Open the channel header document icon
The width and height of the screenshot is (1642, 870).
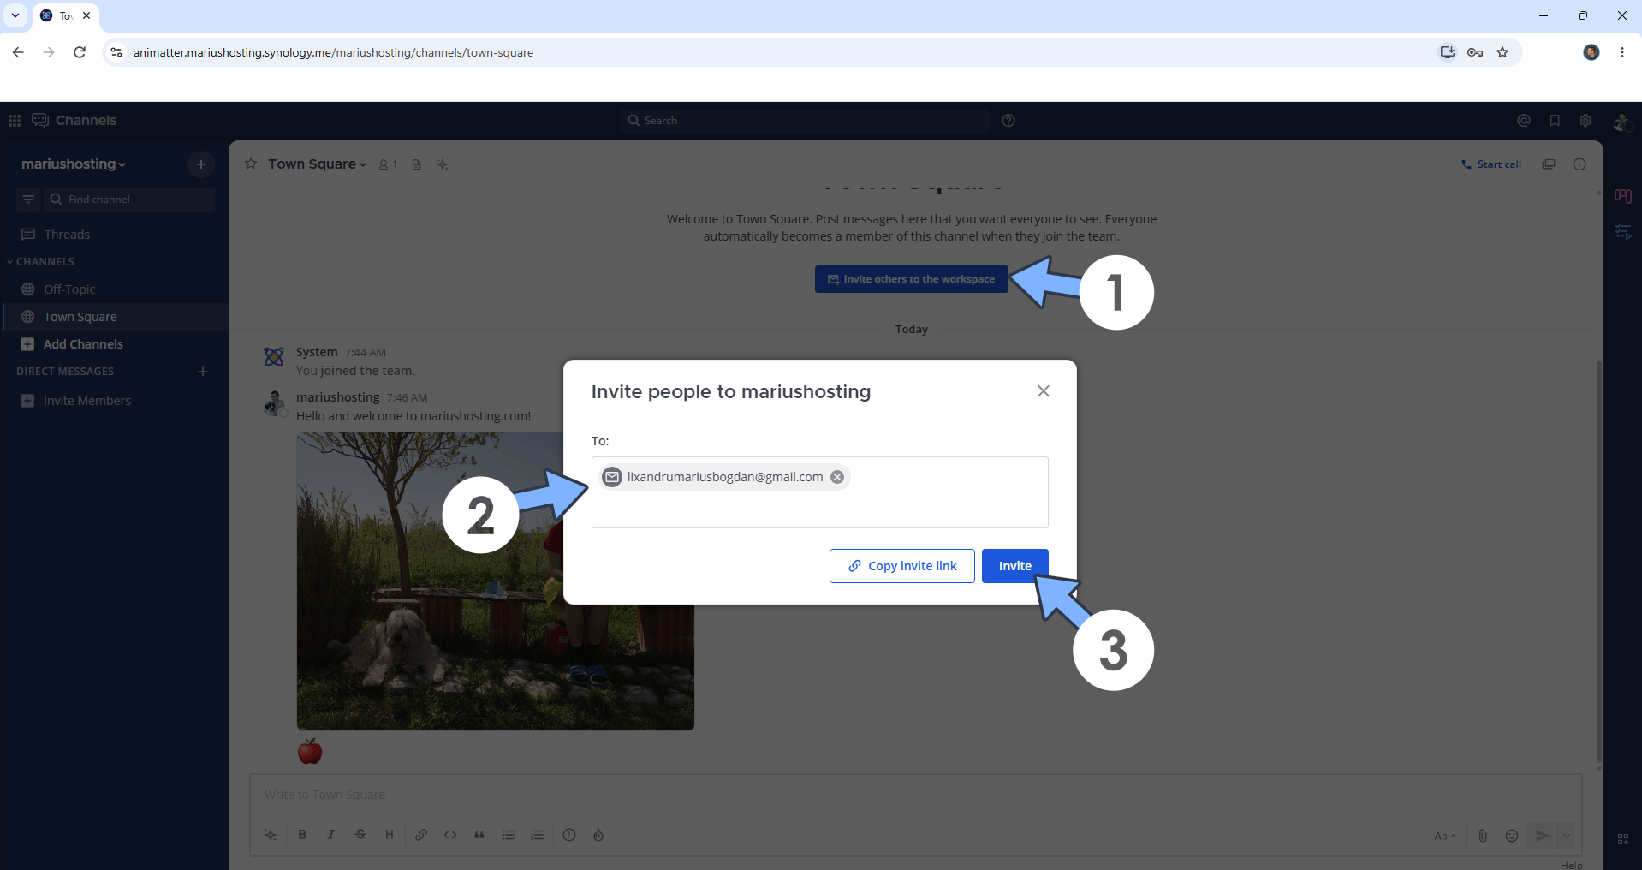pyautogui.click(x=416, y=164)
